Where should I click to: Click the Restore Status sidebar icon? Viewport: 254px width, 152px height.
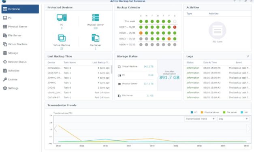[5, 62]
